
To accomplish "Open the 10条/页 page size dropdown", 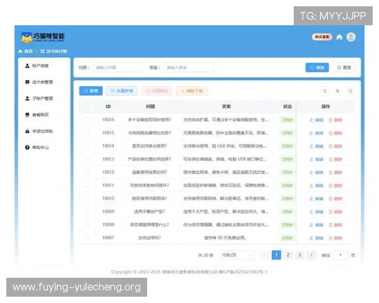I will coord(237,255).
